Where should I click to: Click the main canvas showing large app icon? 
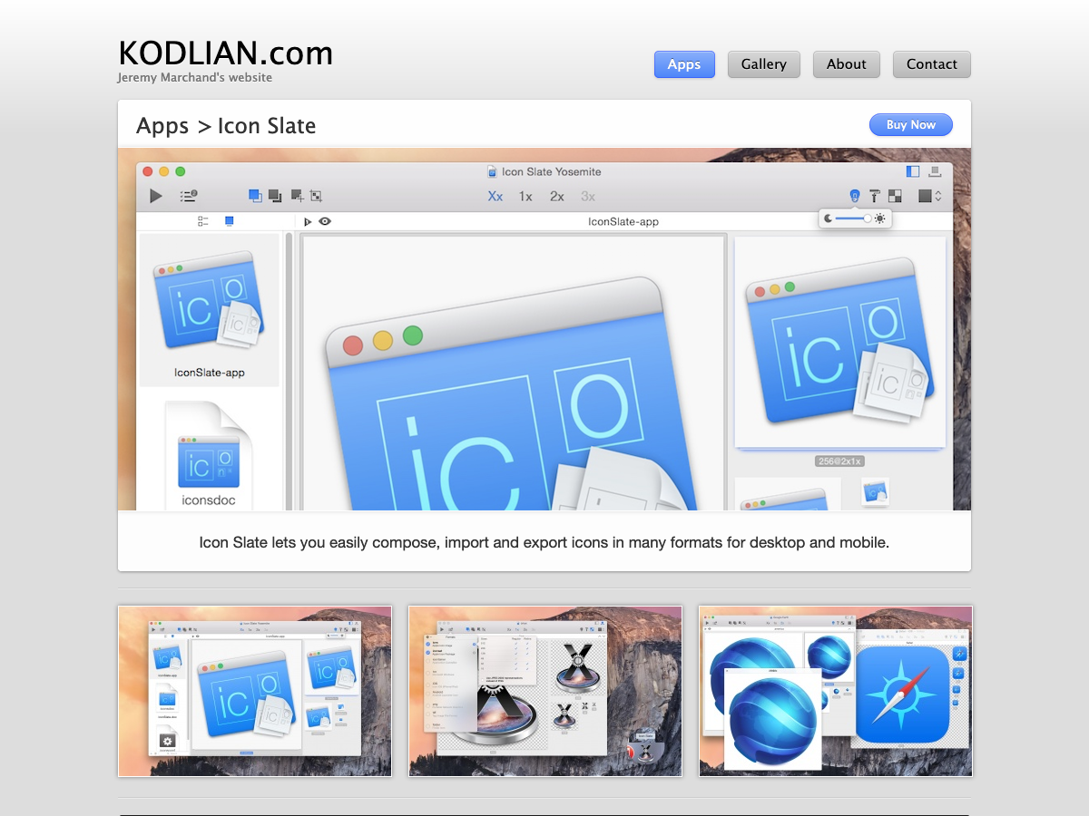514,374
